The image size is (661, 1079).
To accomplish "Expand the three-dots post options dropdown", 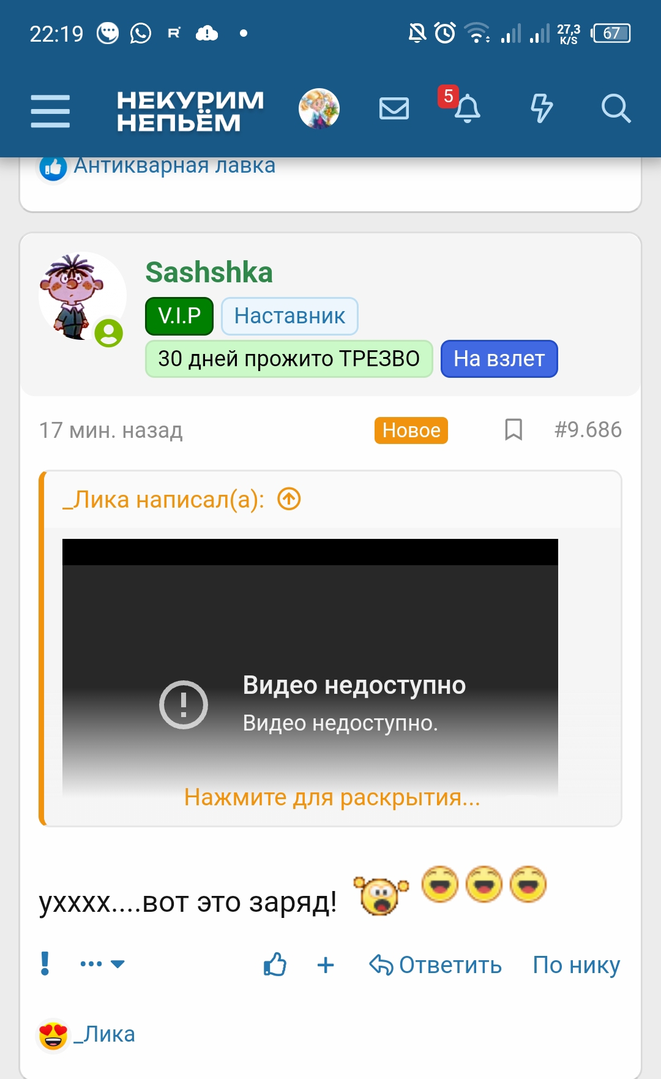I will coord(102,964).
